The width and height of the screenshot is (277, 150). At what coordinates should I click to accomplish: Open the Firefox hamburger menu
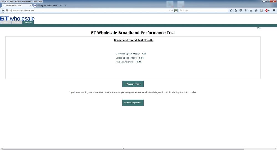[x=274, y=11]
